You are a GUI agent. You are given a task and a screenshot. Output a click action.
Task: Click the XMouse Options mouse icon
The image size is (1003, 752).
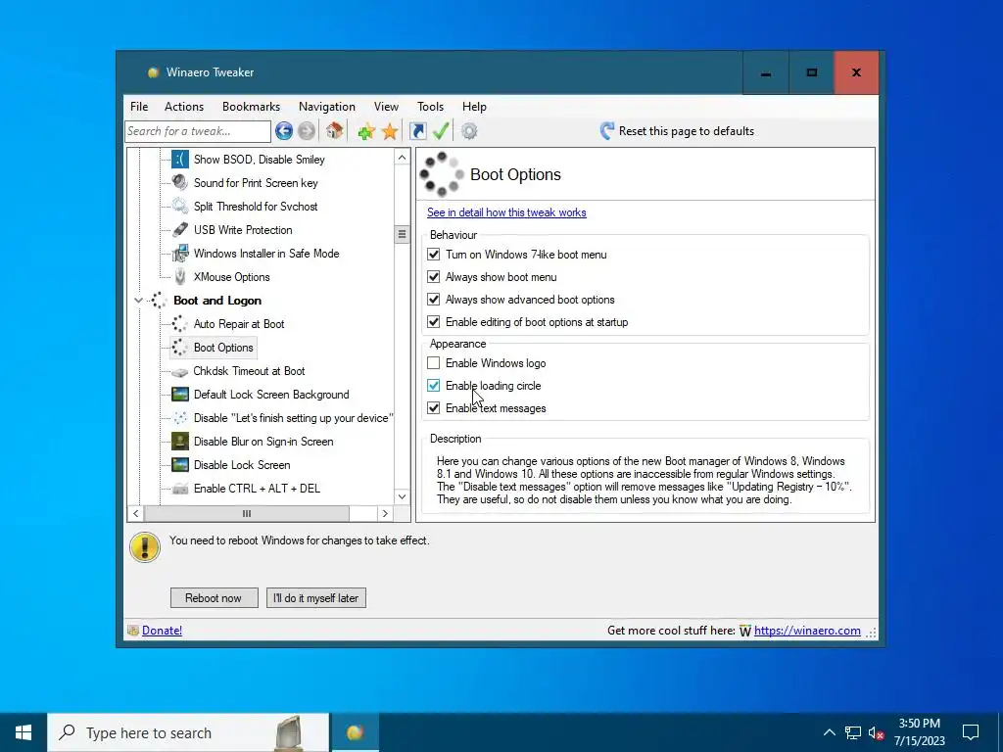coord(180,277)
